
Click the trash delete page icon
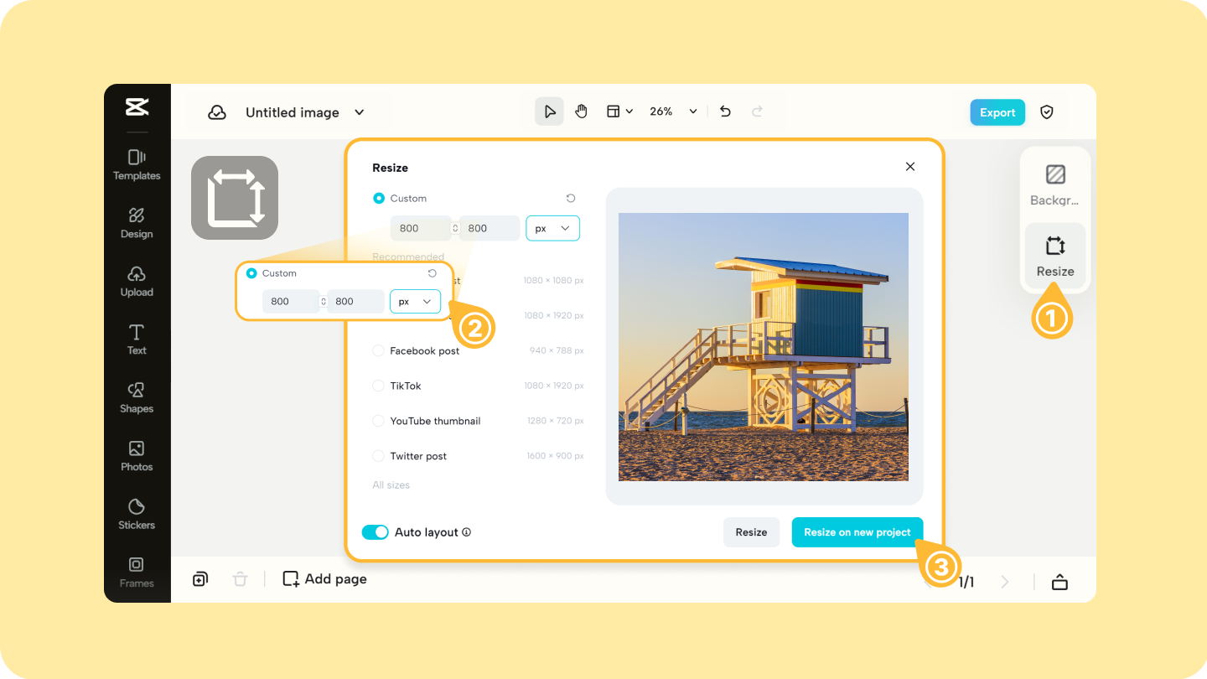[x=241, y=579]
